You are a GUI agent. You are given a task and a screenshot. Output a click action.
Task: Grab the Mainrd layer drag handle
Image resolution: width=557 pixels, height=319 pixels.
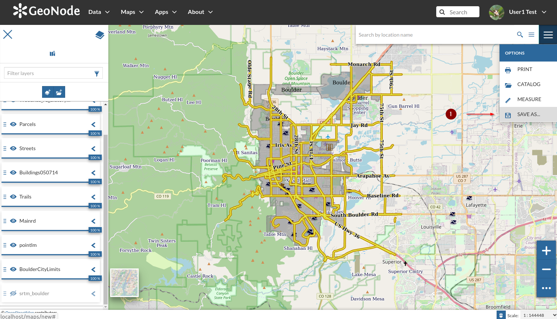click(5, 221)
